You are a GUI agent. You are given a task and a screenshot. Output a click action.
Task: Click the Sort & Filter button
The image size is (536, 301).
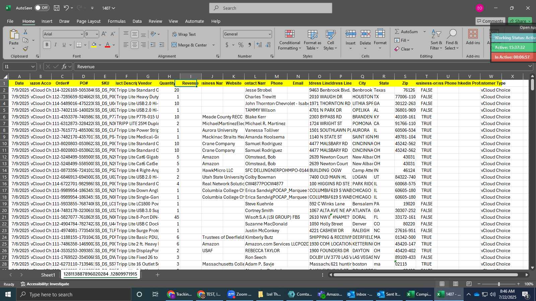tap(436, 40)
